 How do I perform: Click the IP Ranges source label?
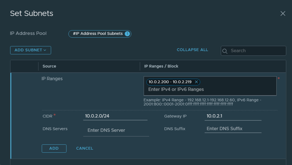(52, 79)
